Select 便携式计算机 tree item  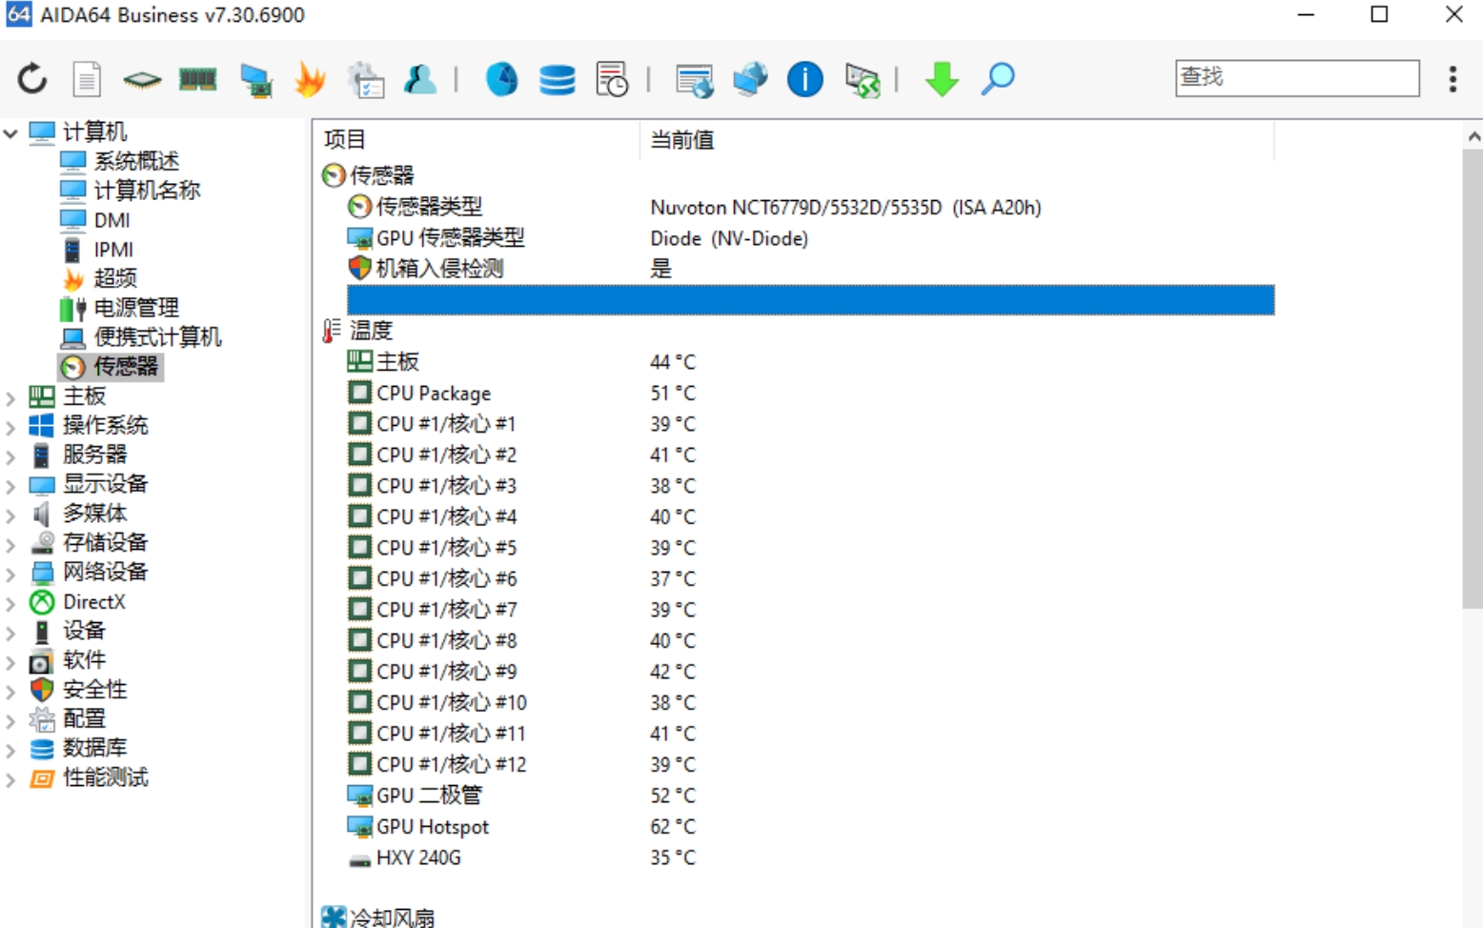(157, 337)
